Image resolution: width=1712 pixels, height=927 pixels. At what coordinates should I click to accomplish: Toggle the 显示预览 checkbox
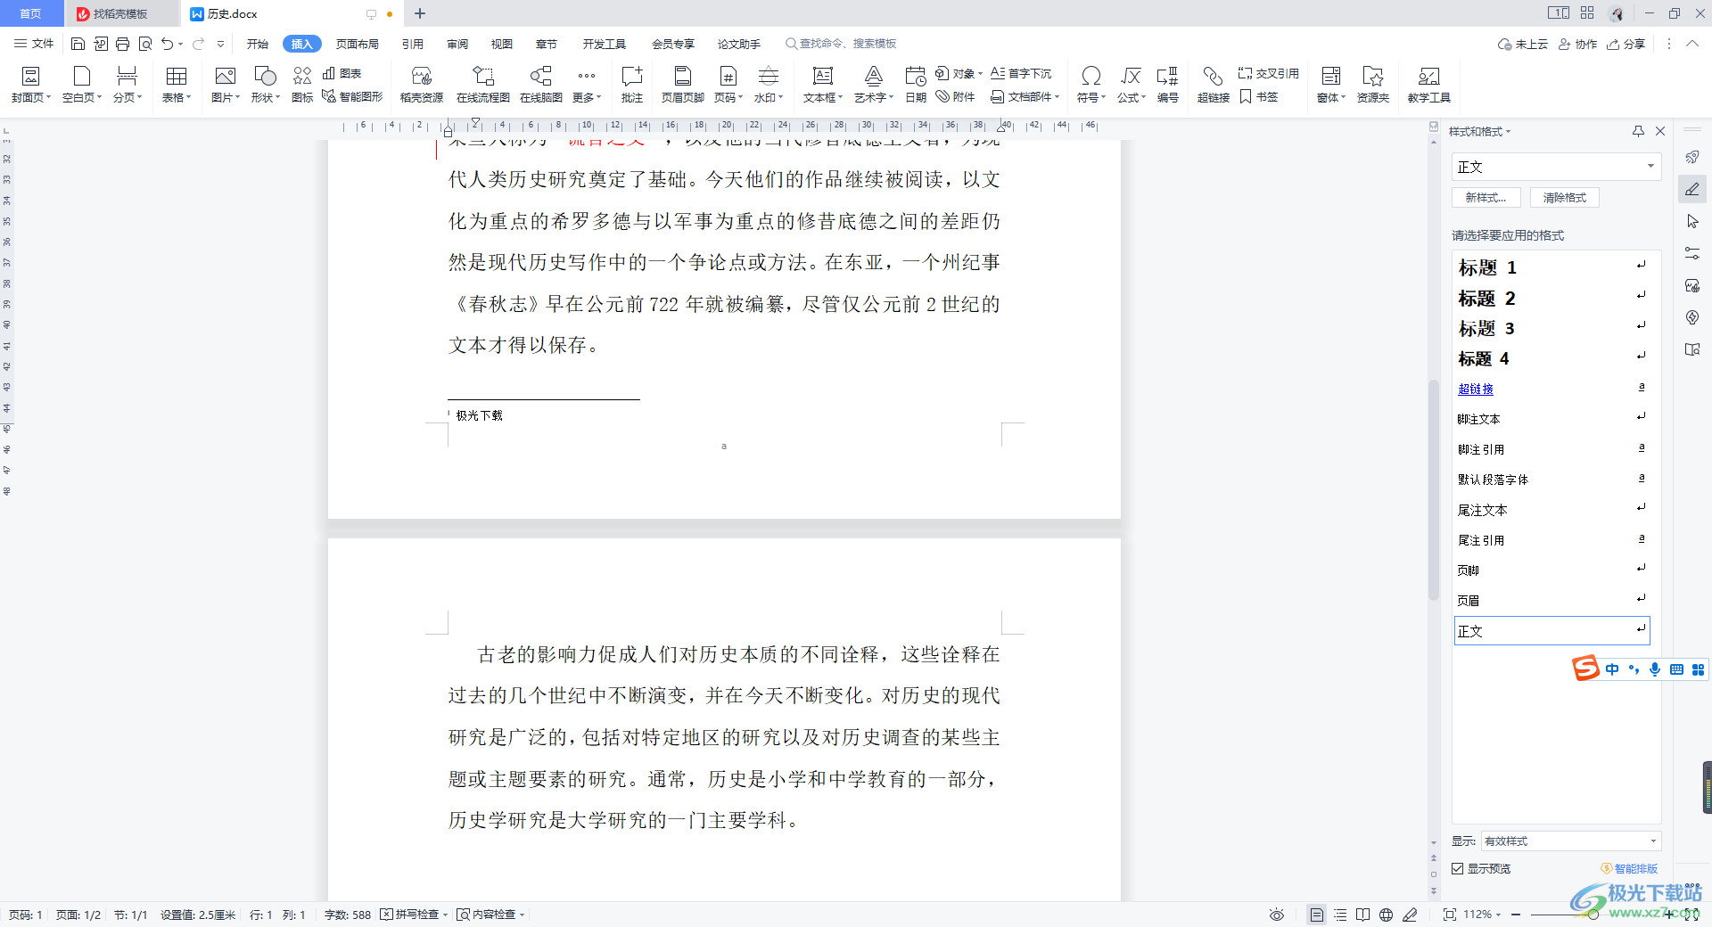coord(1458,868)
